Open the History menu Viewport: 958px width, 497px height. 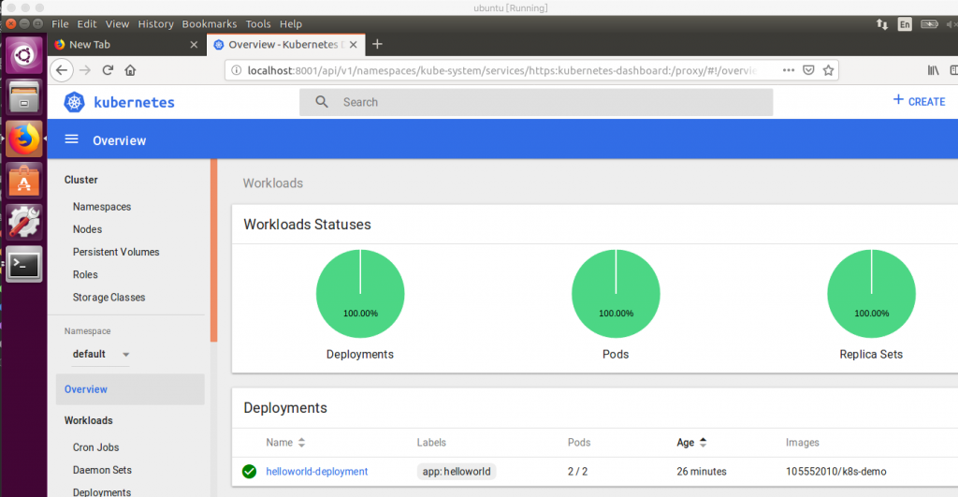point(155,23)
